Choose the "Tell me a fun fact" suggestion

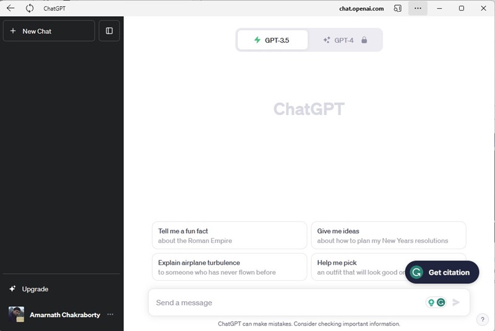click(x=230, y=235)
